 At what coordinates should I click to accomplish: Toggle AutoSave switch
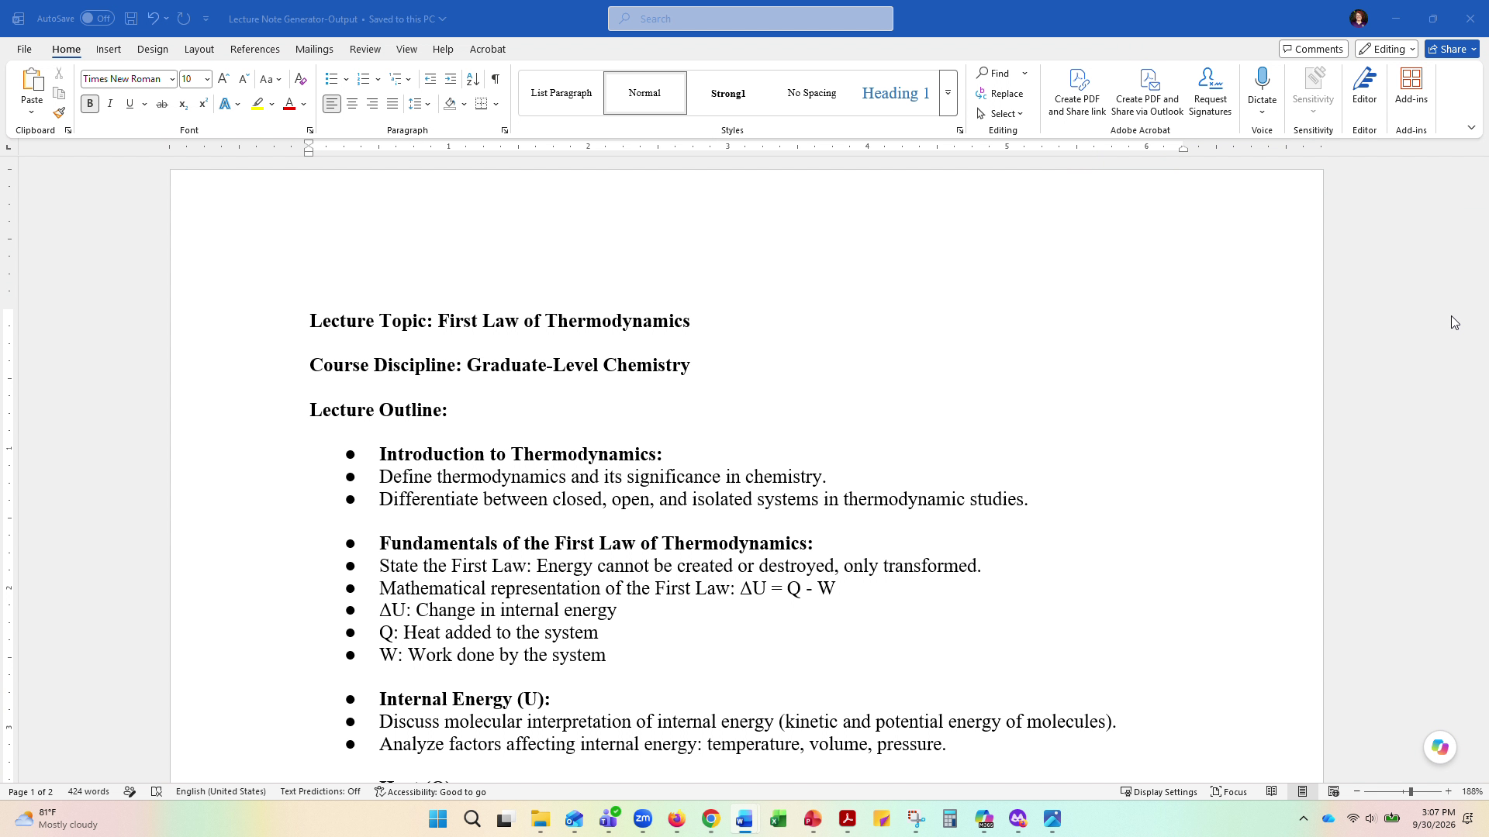97,19
